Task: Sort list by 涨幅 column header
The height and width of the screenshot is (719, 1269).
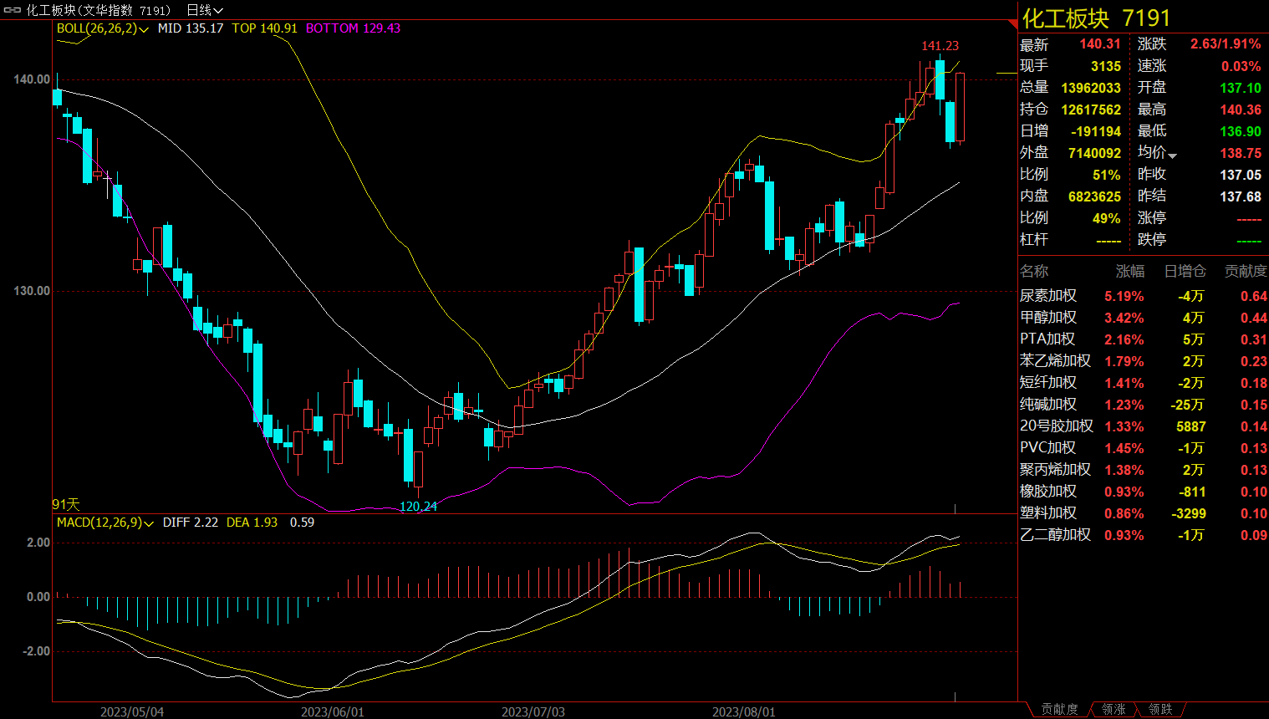Action: point(1130,271)
